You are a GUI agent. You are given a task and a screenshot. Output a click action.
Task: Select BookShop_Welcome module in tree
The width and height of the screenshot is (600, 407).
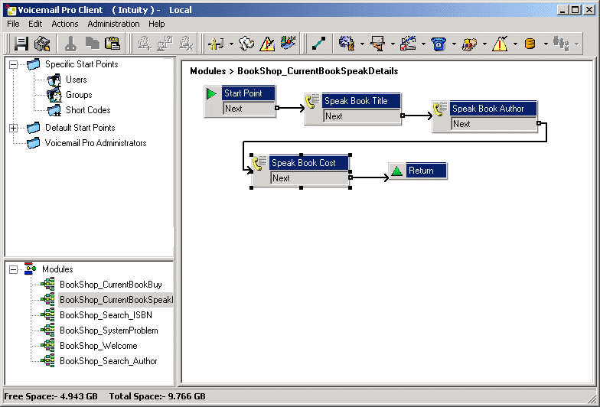[98, 346]
